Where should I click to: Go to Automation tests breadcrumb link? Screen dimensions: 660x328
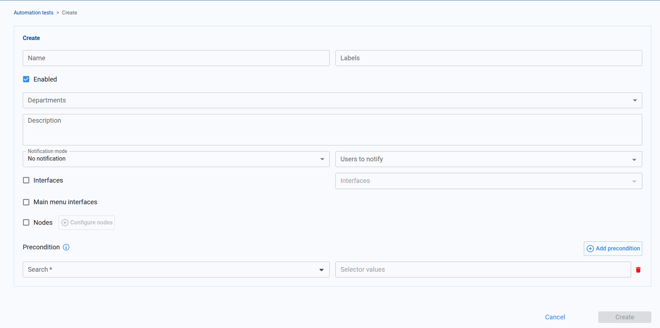coord(34,13)
